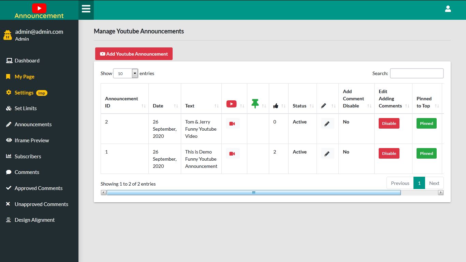
Task: Disable comments for announcement 2
Action: pyautogui.click(x=389, y=123)
